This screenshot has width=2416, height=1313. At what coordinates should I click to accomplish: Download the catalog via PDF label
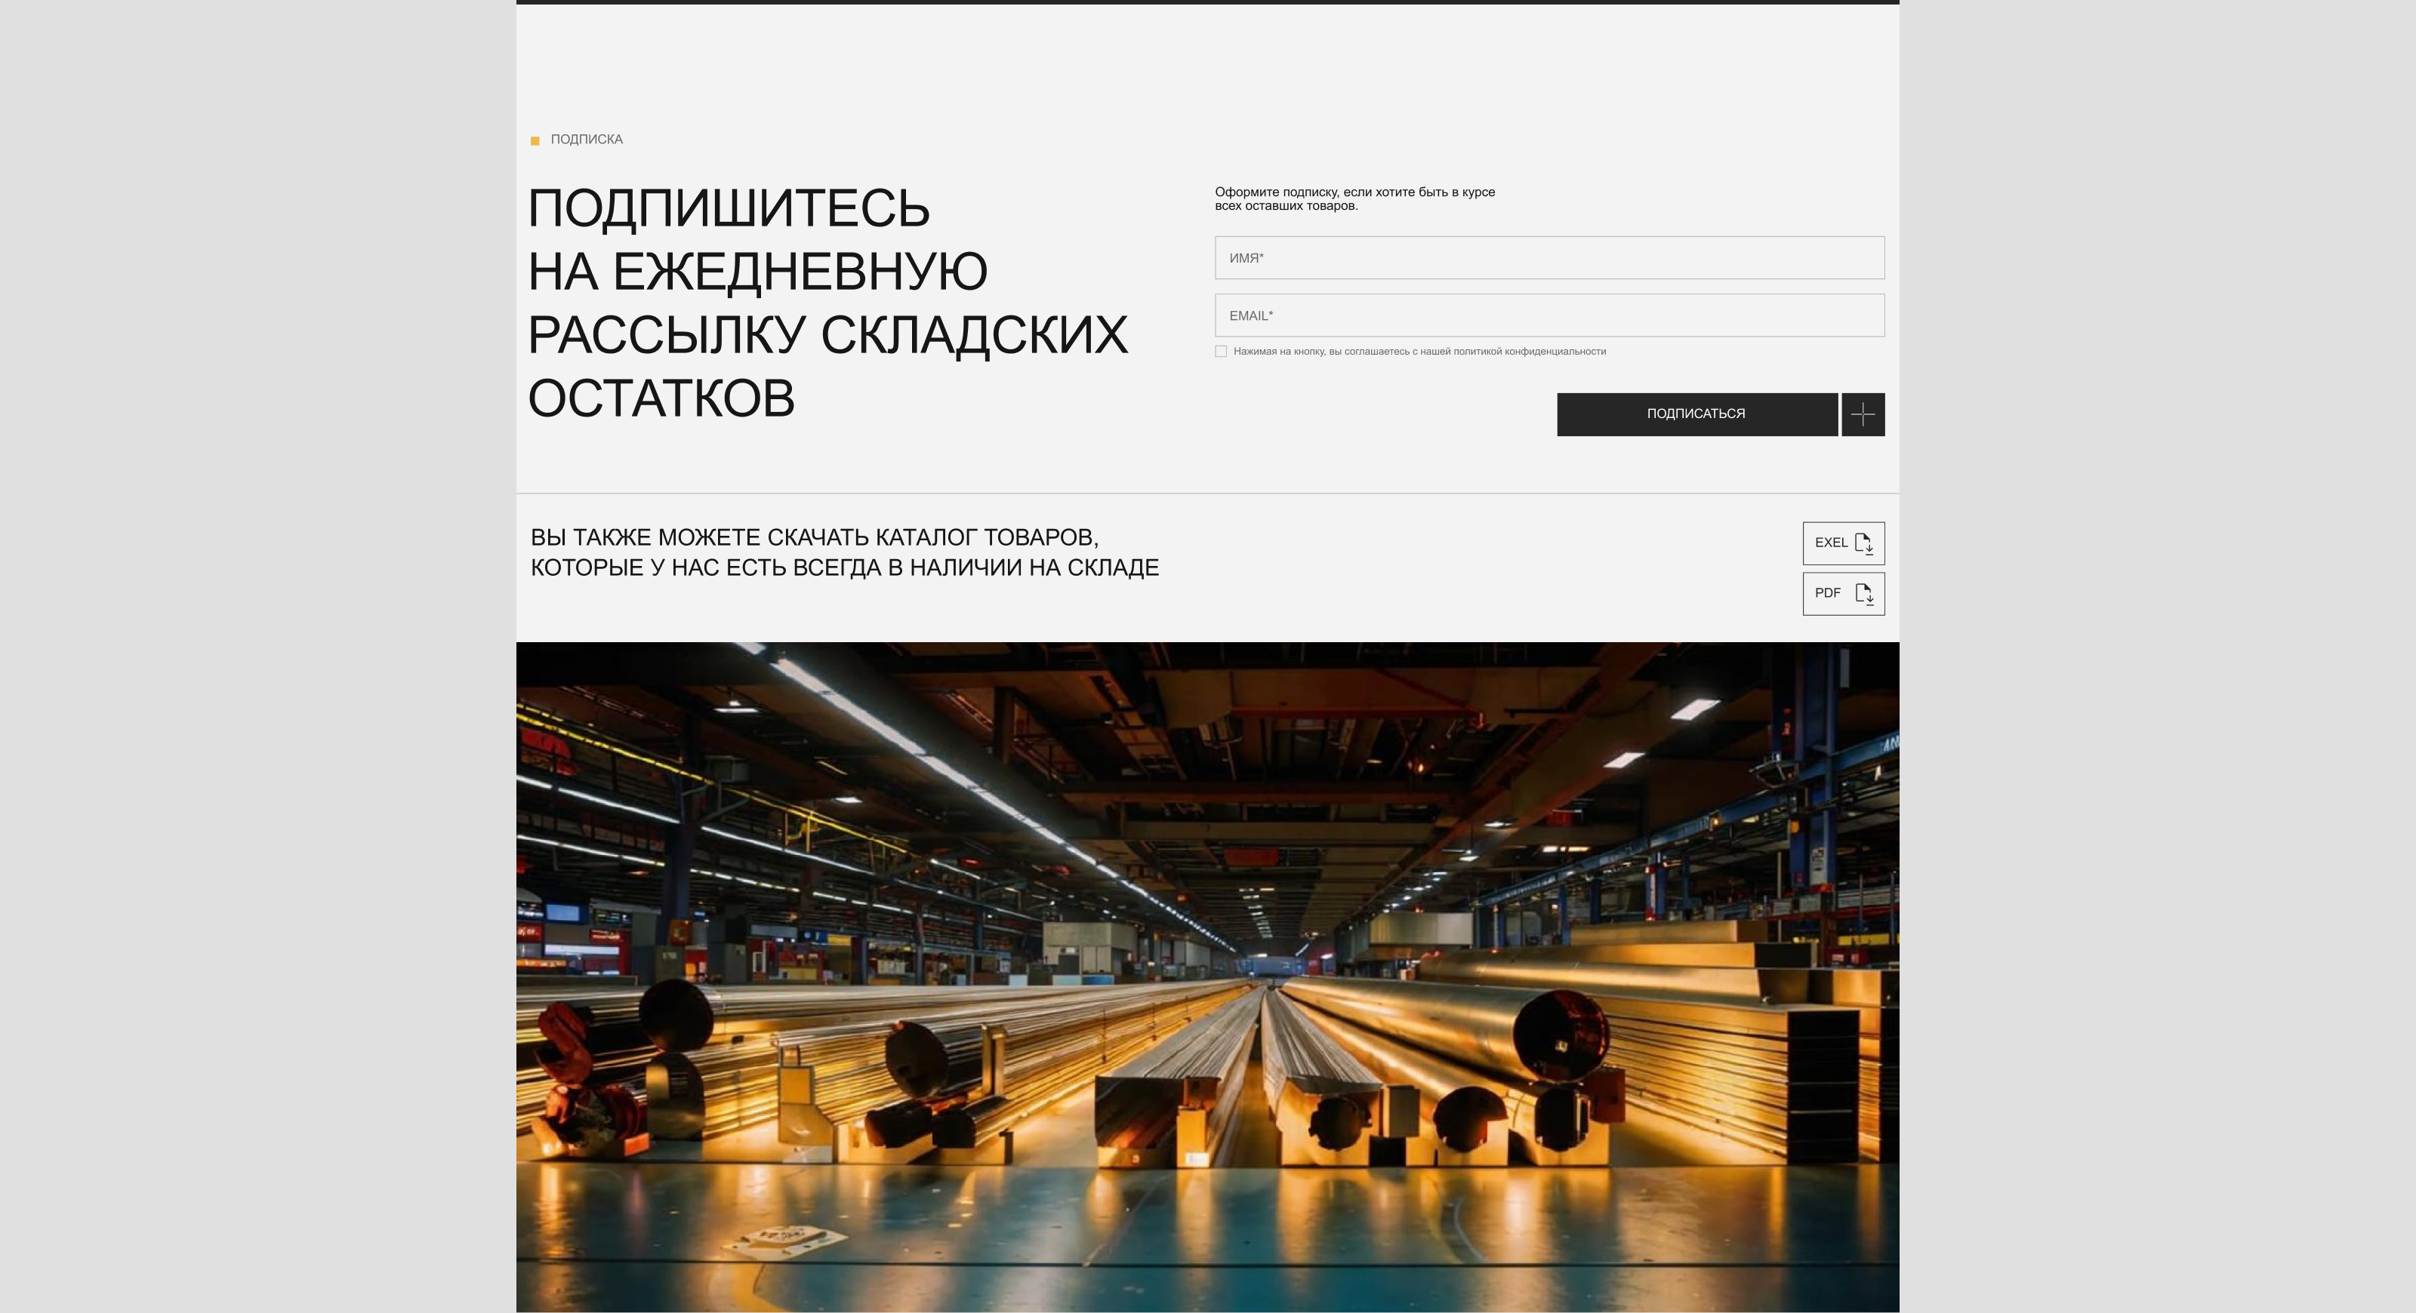(1827, 593)
